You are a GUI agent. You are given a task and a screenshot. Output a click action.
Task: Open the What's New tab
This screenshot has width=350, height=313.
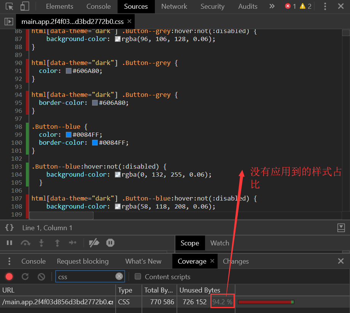[143, 261]
